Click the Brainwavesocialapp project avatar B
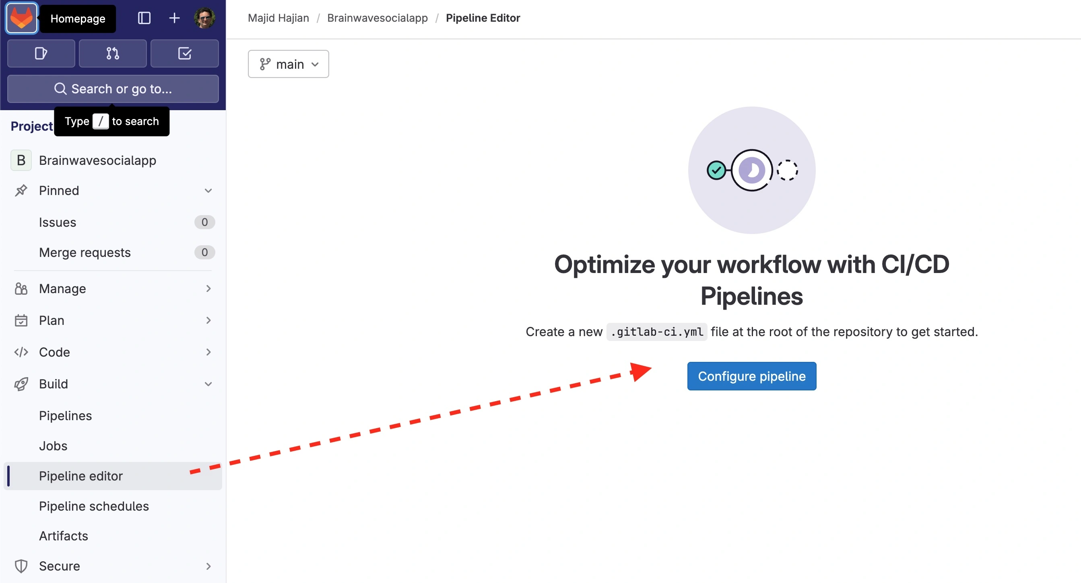Viewport: 1081px width, 583px height. click(21, 160)
